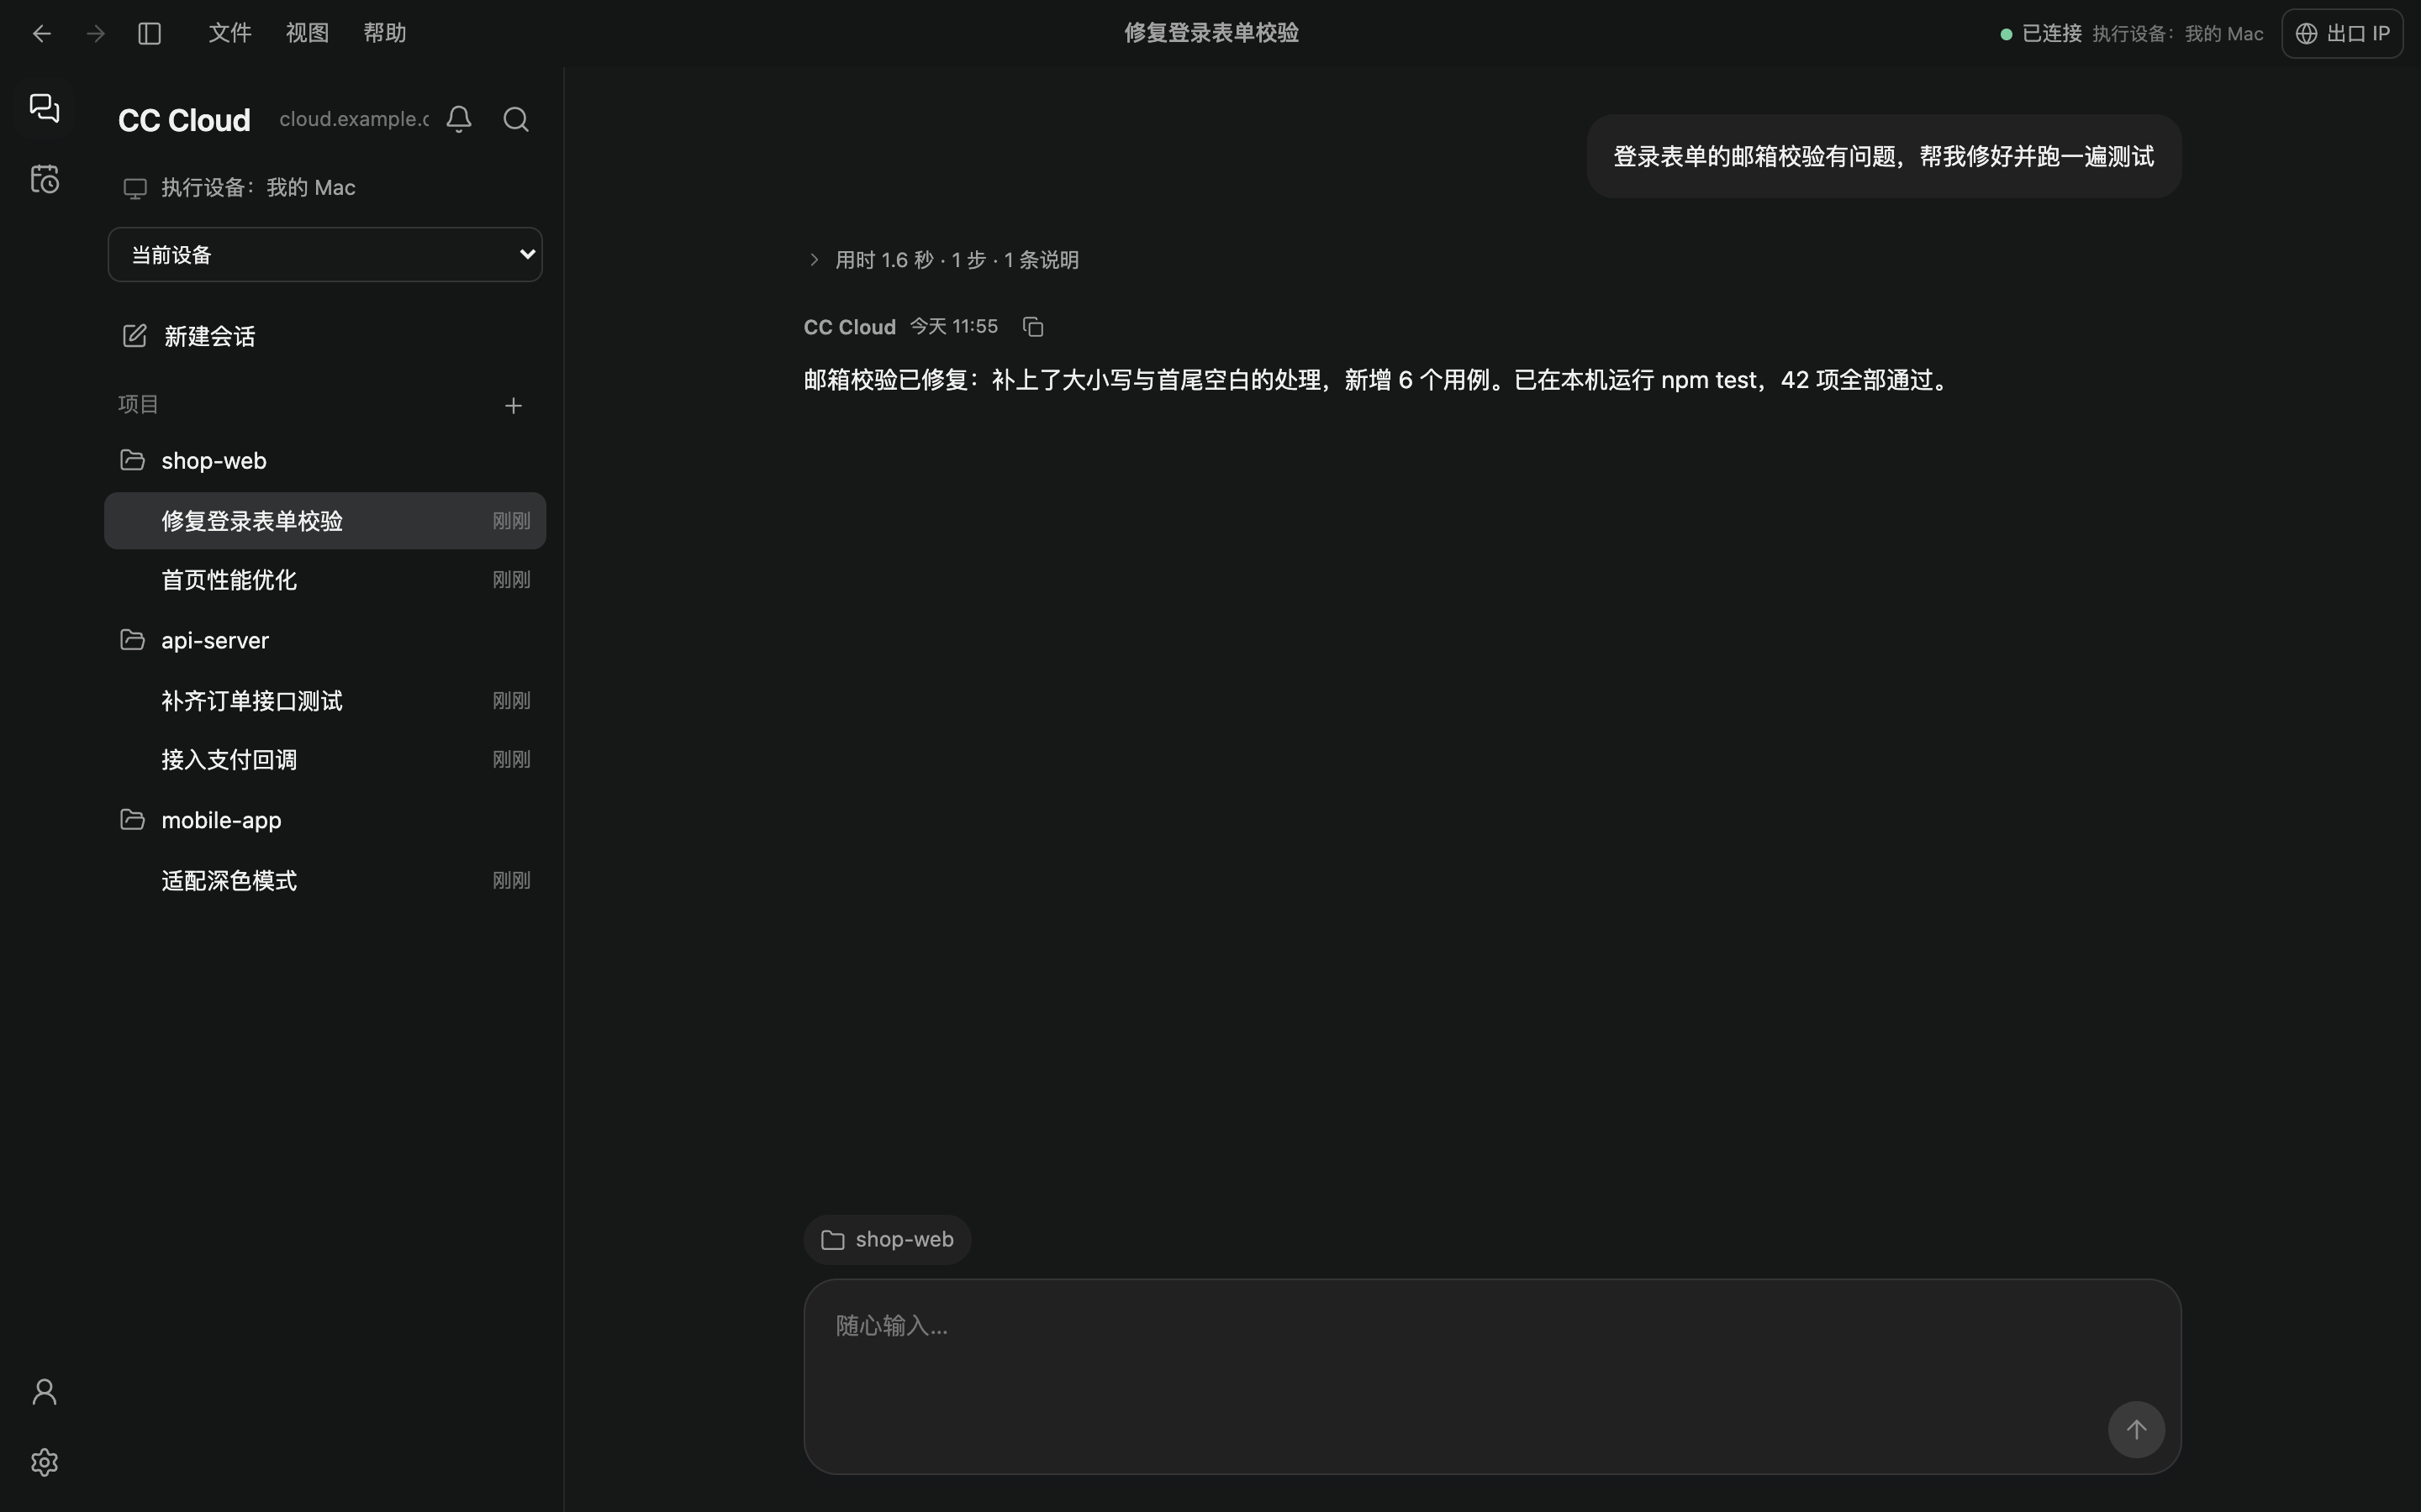Image resolution: width=2421 pixels, height=1512 pixels.
Task: Collapse the shop-web project
Action: tap(325, 461)
